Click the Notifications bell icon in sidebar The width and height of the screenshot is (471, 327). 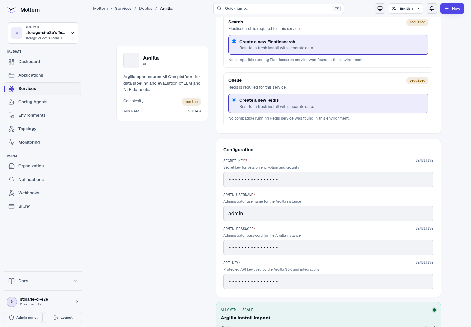[x=11, y=180]
